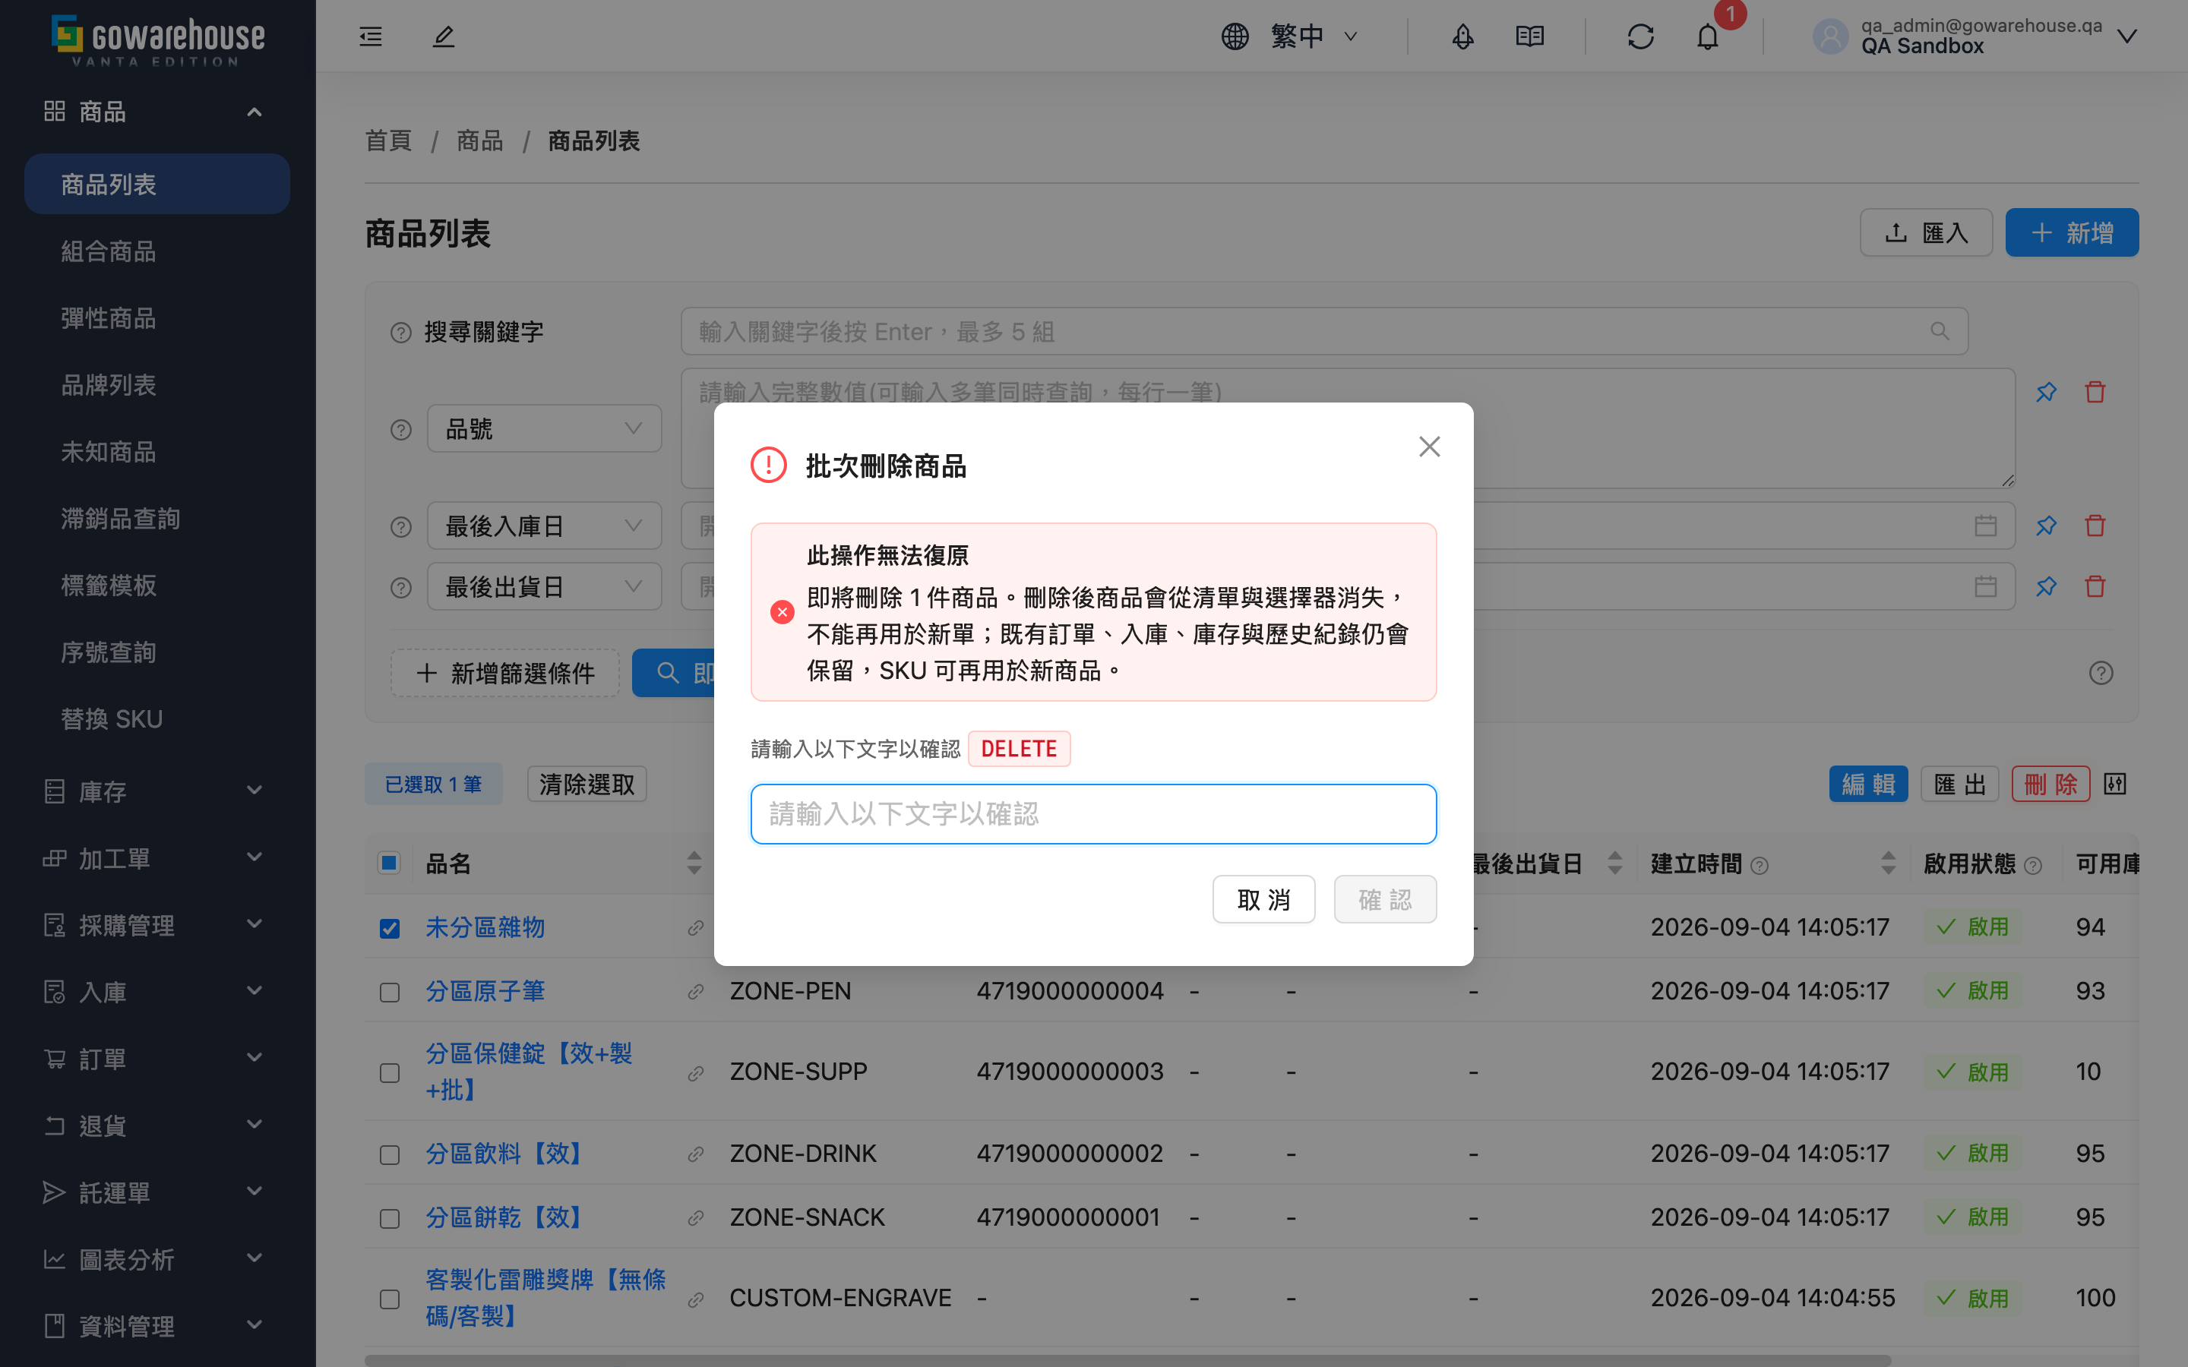Screen dimensions: 2188x1367
Task: Open the QA Sandbox account menu
Action: click(x=1975, y=36)
